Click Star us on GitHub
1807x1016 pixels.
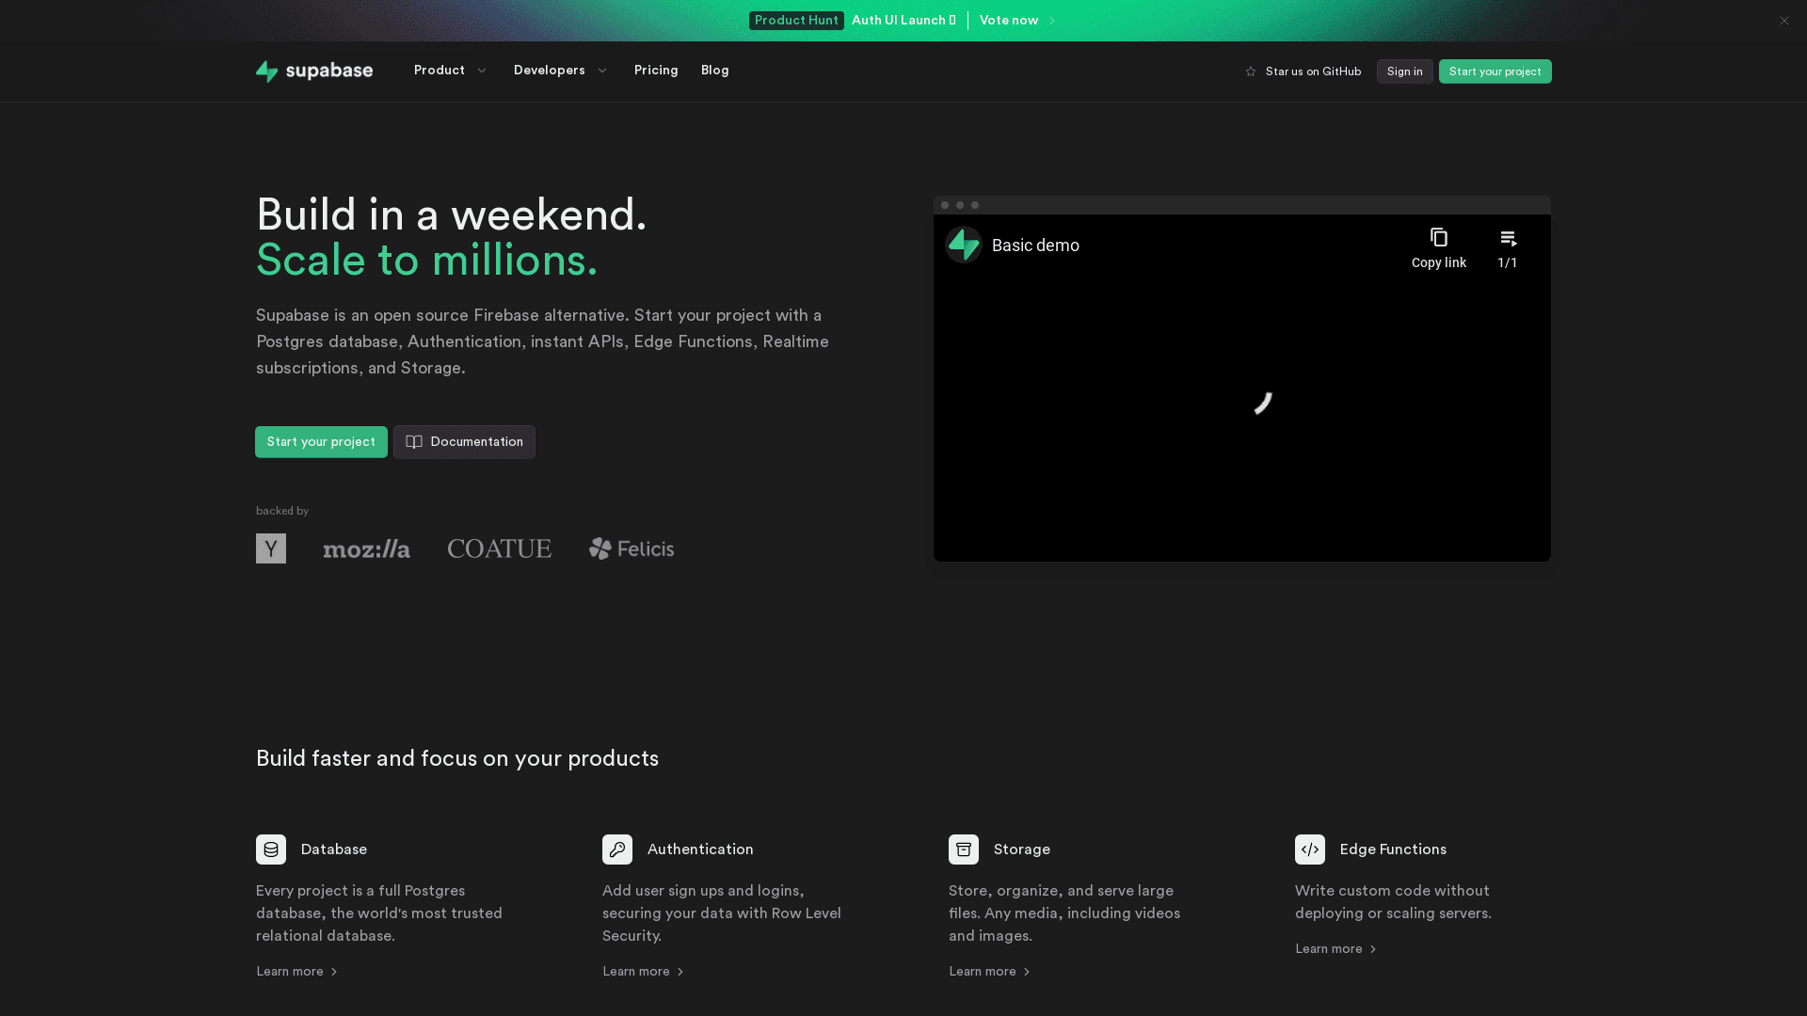tap(1303, 71)
